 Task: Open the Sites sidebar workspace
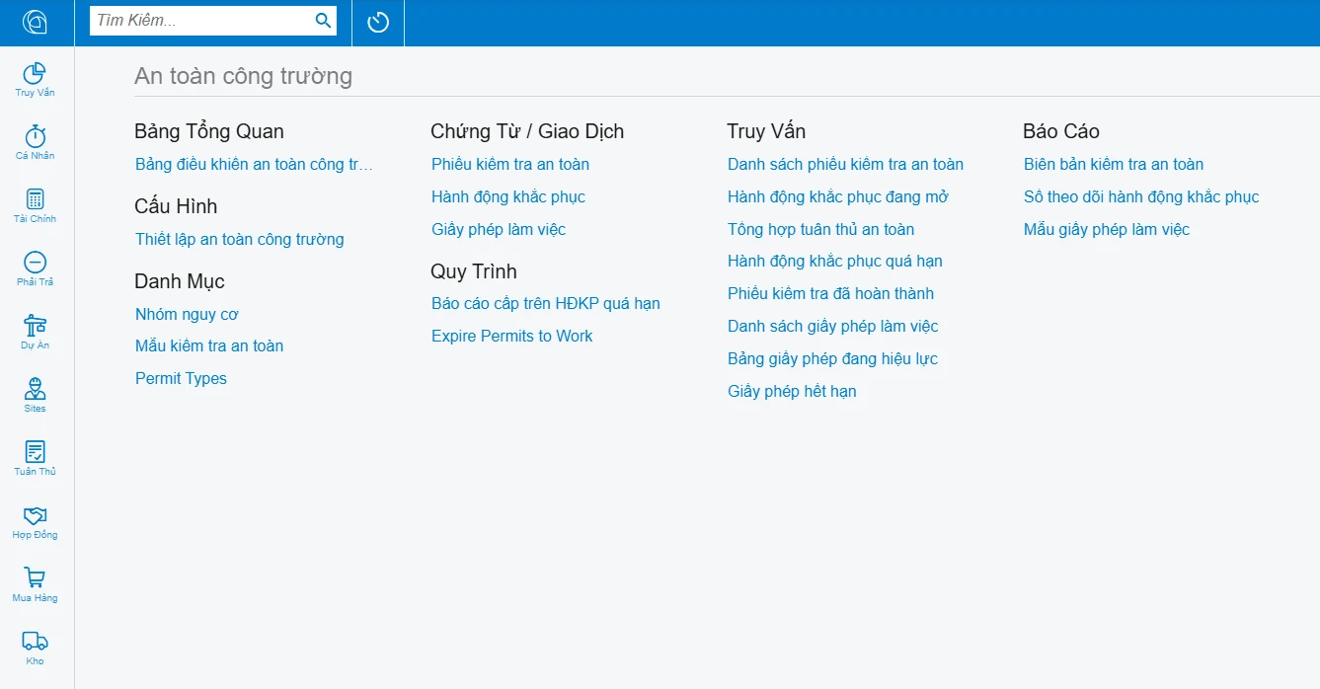(35, 396)
